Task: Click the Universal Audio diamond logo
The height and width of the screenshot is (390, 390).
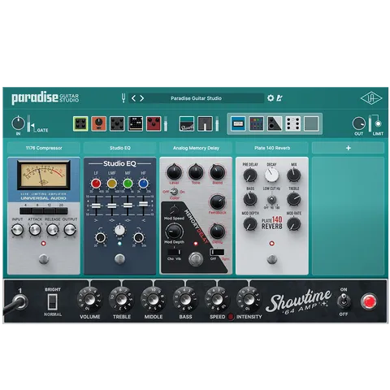Action: (x=371, y=98)
